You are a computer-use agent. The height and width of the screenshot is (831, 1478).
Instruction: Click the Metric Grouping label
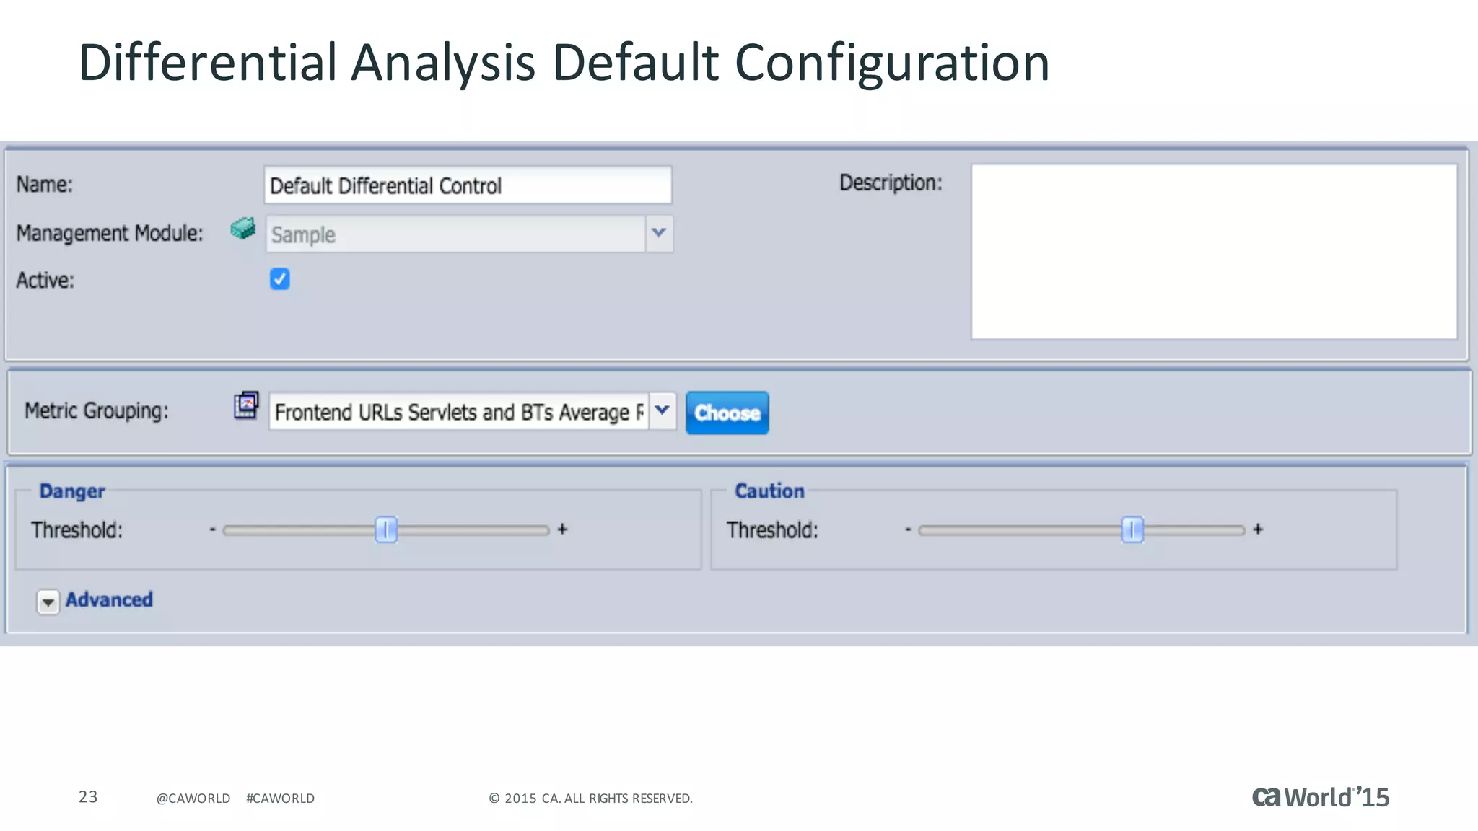pos(97,411)
